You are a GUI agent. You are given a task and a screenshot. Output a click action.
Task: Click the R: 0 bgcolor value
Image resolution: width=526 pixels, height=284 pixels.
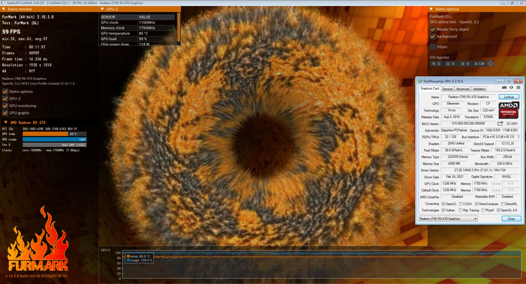click(x=436, y=64)
